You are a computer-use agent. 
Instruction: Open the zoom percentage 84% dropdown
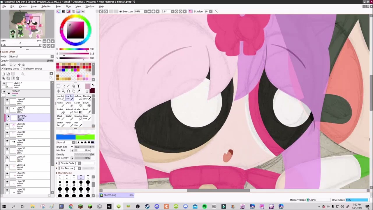pyautogui.click(x=145, y=11)
